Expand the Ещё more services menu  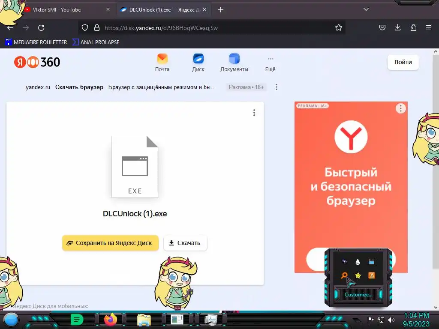(x=271, y=64)
